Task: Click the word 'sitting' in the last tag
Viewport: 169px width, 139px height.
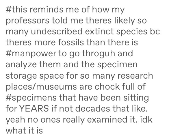Action: click(x=136, y=98)
